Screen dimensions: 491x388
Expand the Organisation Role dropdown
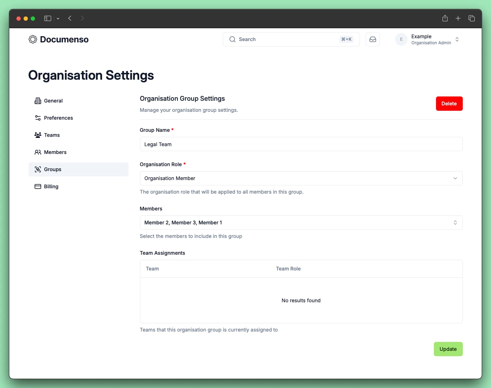tap(301, 178)
